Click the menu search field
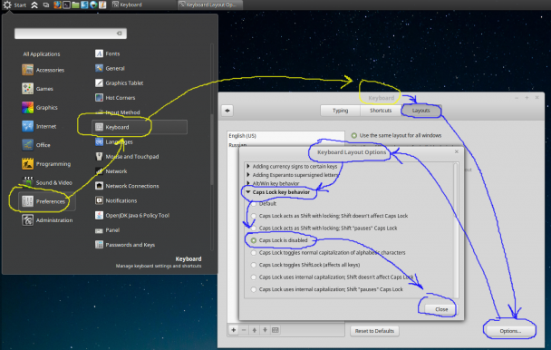 coord(71,34)
